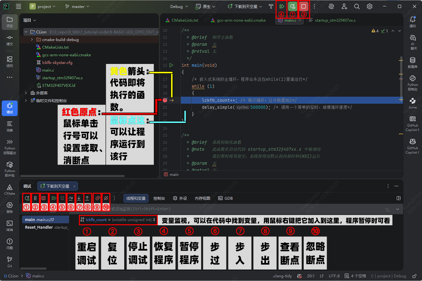Select the Step Into debug icon

79,198
